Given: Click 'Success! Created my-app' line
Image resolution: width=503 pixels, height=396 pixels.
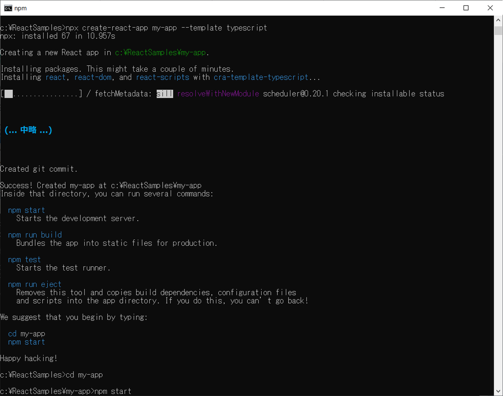Looking at the screenshot, I should tap(101, 185).
